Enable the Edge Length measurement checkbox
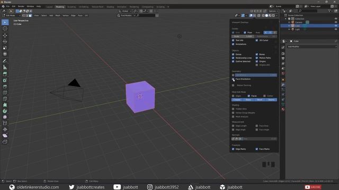 click(233, 126)
